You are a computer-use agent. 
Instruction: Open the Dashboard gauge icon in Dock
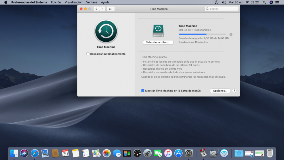click(x=137, y=153)
